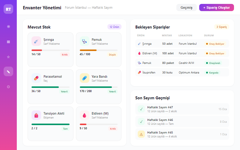Click the Envanter Yönetimi page title
The width and height of the screenshot is (240, 150).
(x=42, y=8)
